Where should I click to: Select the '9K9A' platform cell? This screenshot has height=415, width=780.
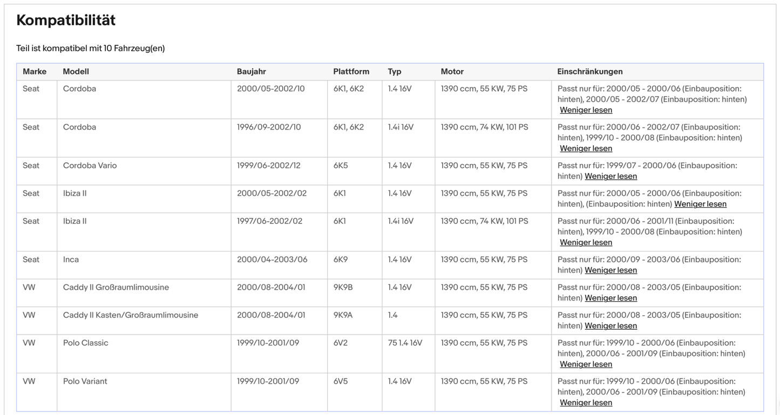coord(343,315)
